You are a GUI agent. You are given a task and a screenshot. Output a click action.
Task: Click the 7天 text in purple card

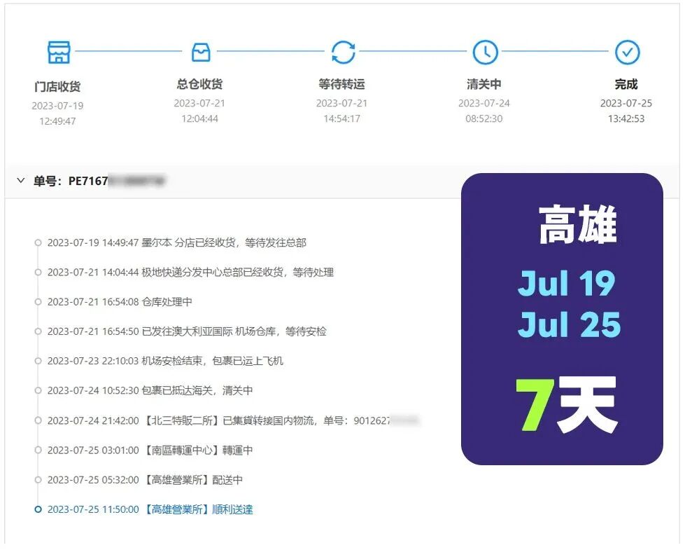coord(566,404)
